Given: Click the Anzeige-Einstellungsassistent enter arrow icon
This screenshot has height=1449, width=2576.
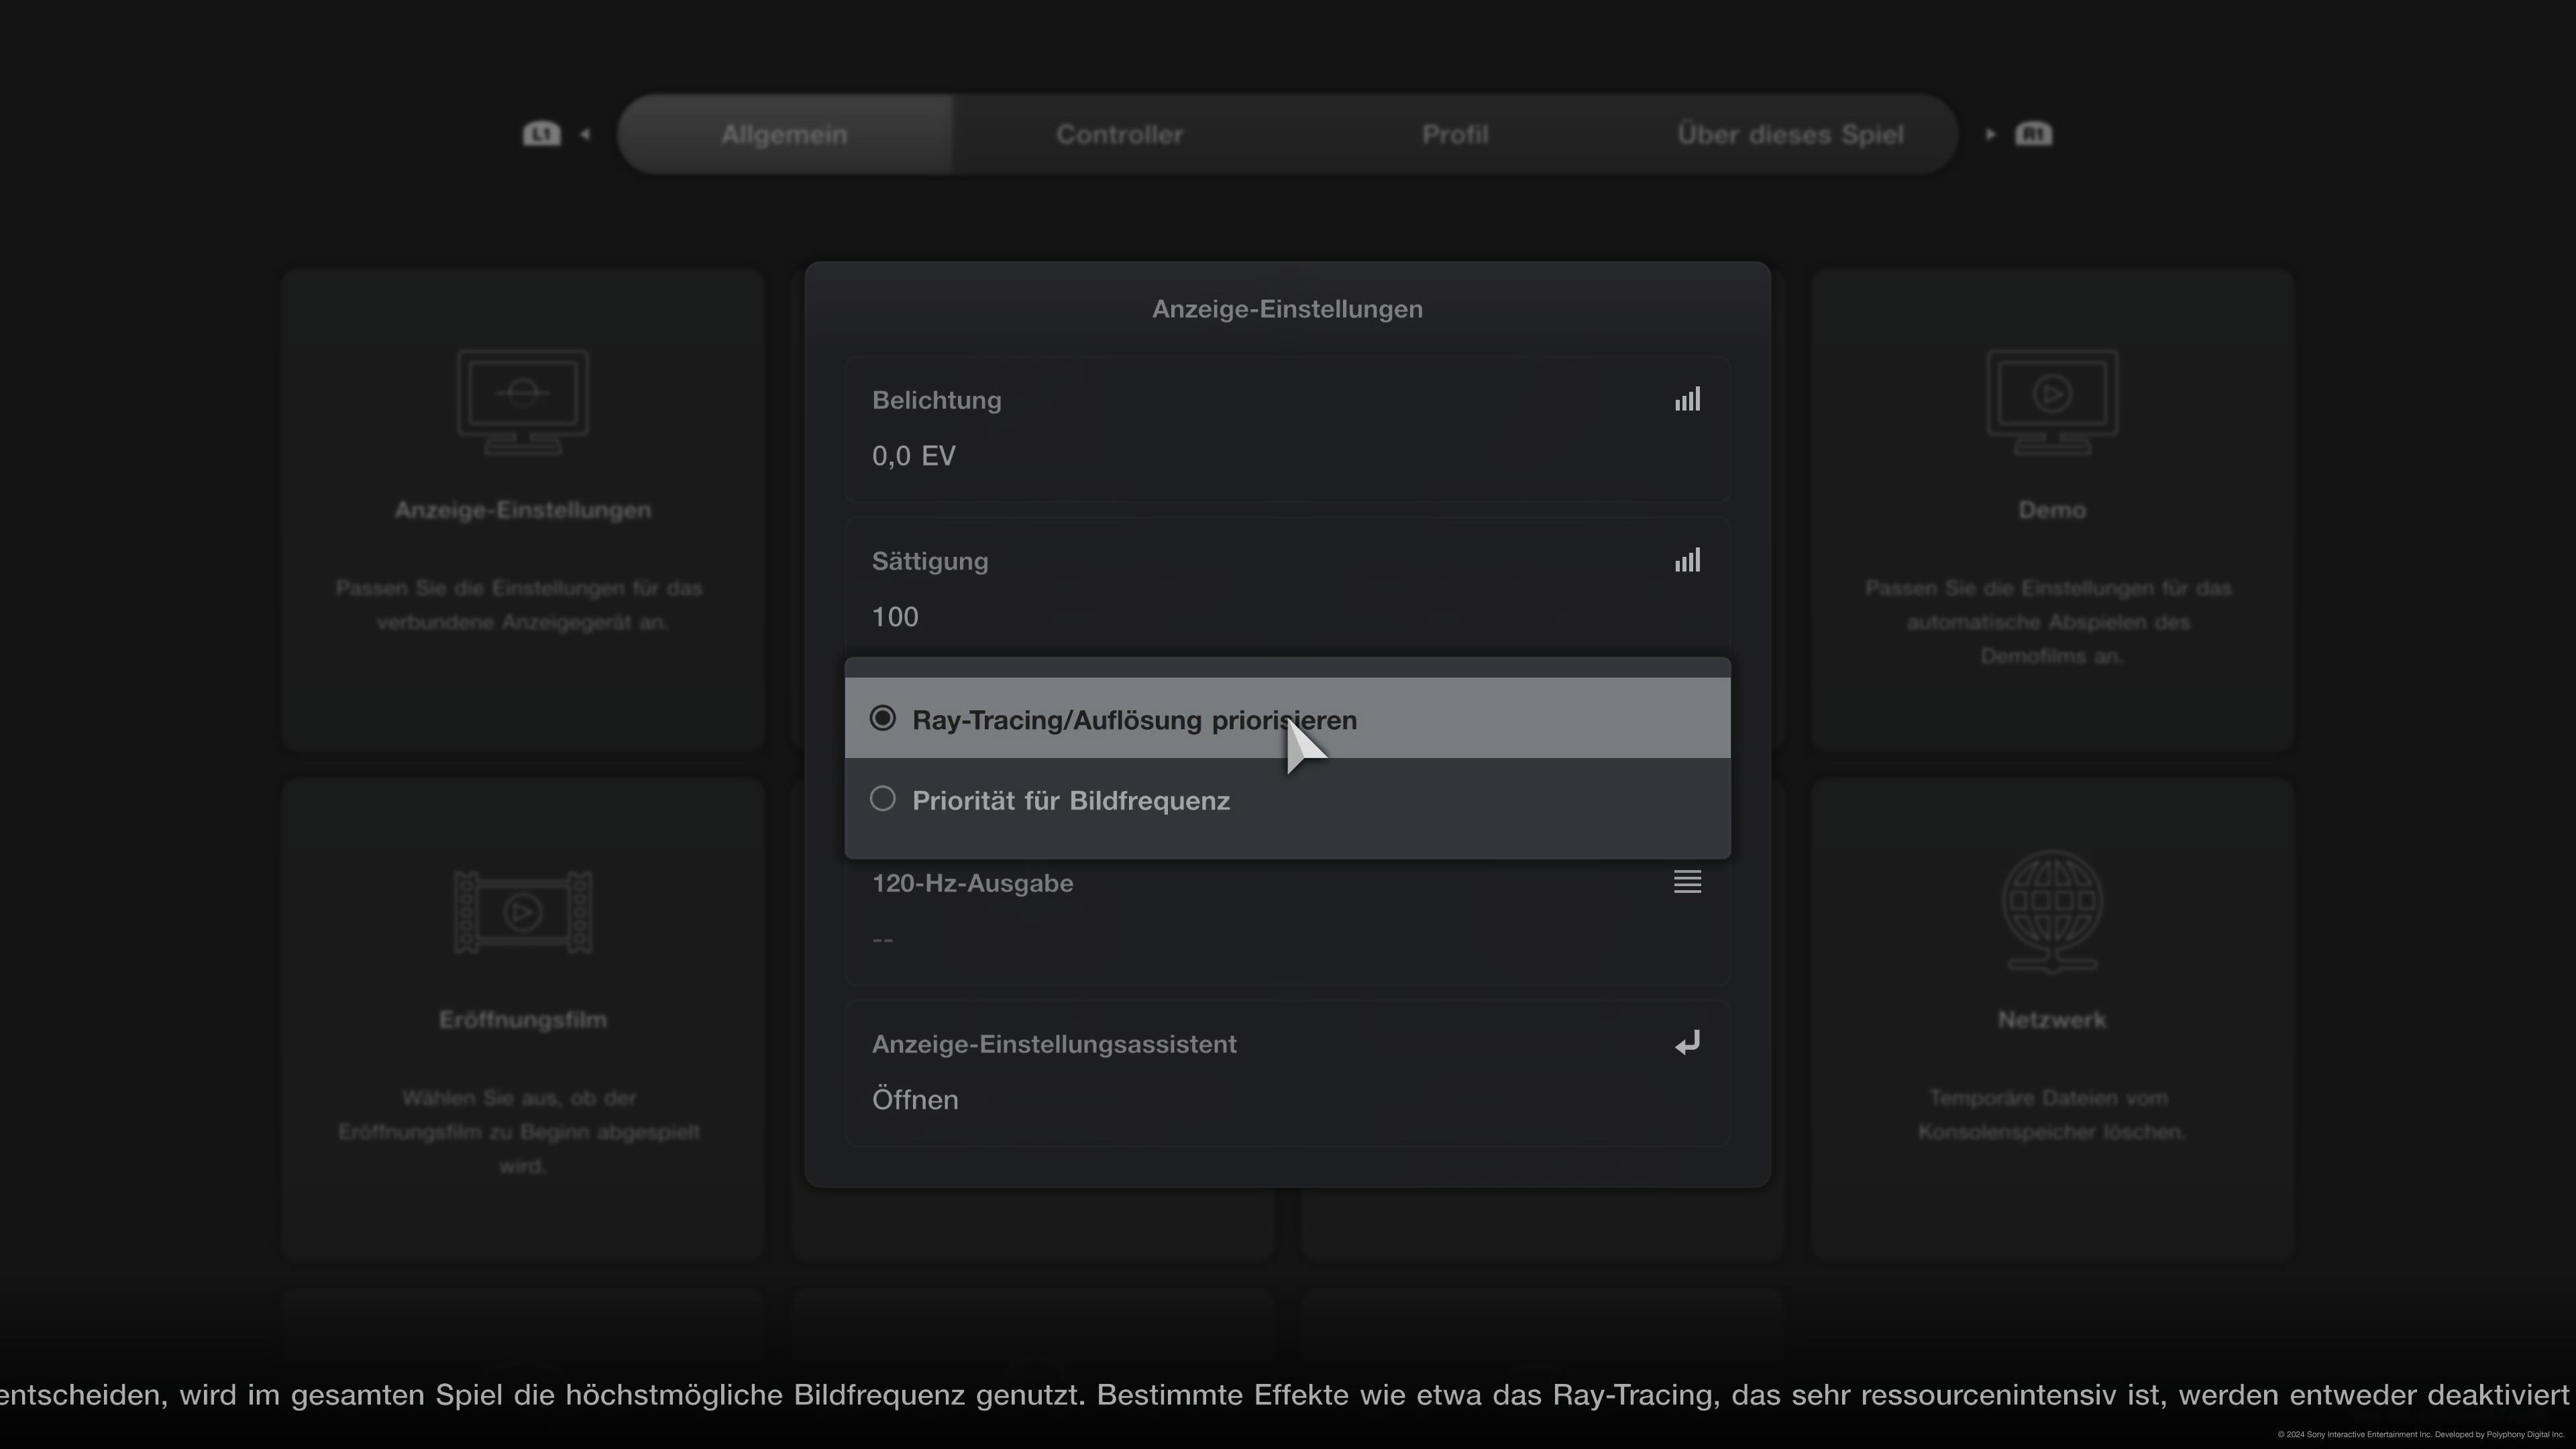Looking at the screenshot, I should [x=1687, y=1043].
